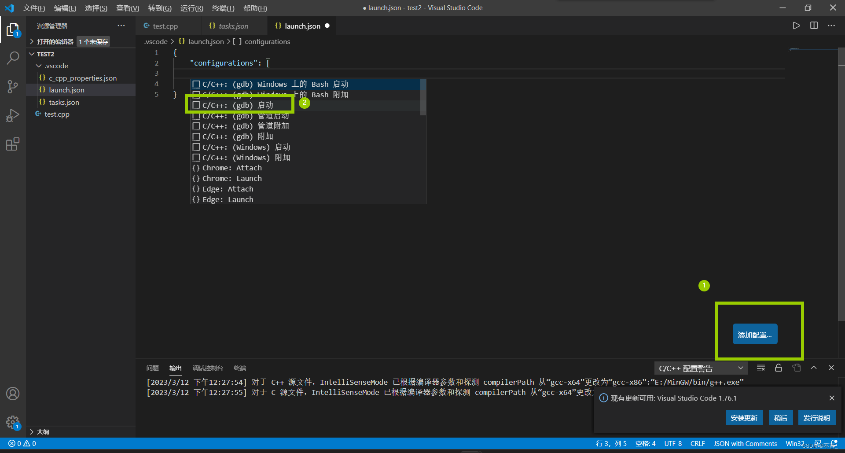The width and height of the screenshot is (845, 453).
Task: Expand the 大纲 outline section
Action: click(x=81, y=432)
